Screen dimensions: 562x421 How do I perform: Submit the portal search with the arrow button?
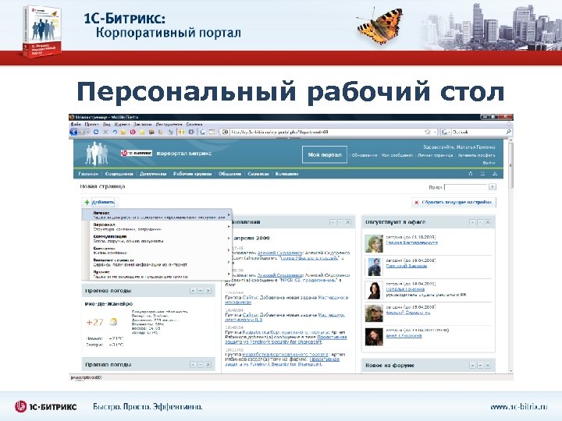[x=493, y=187]
